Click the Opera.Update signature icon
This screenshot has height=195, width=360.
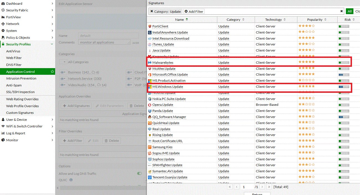150,105
